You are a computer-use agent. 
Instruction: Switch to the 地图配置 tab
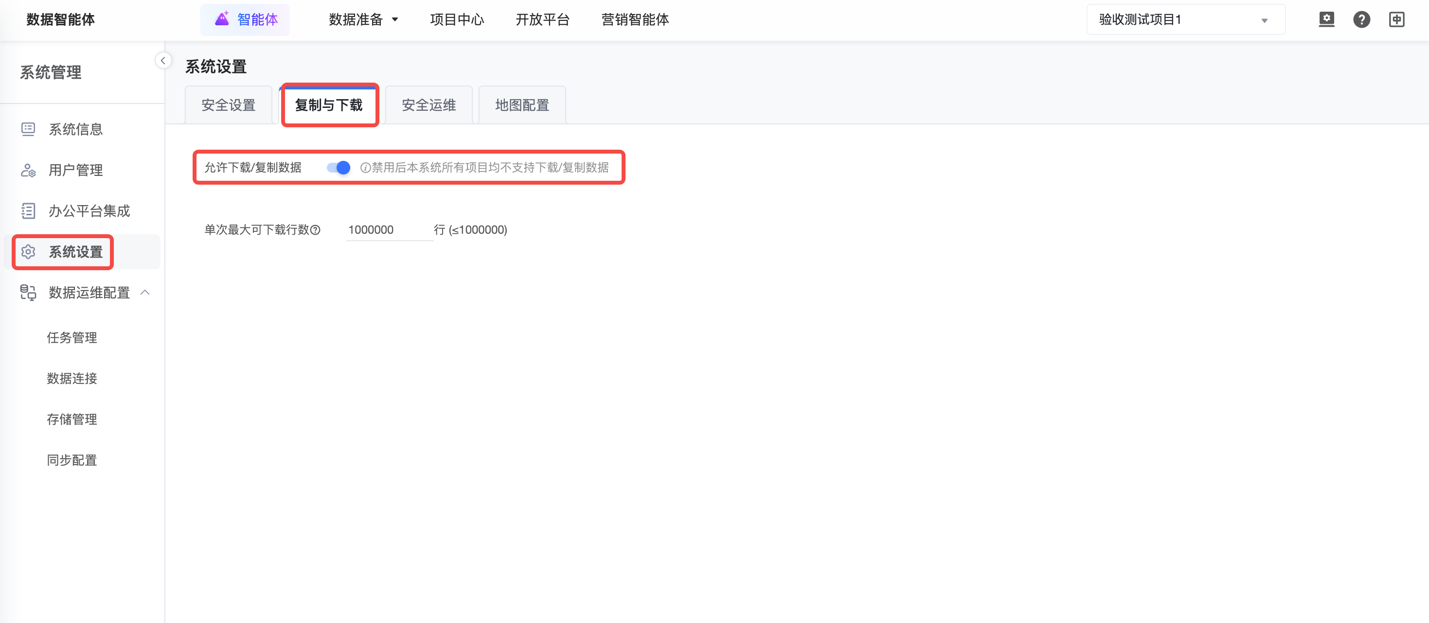[x=522, y=105]
